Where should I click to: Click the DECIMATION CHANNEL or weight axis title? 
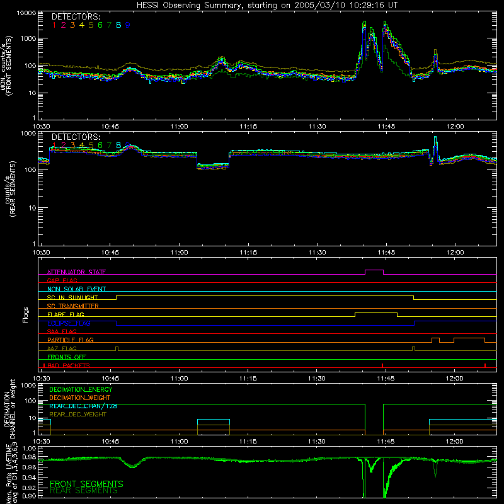tap(9, 409)
